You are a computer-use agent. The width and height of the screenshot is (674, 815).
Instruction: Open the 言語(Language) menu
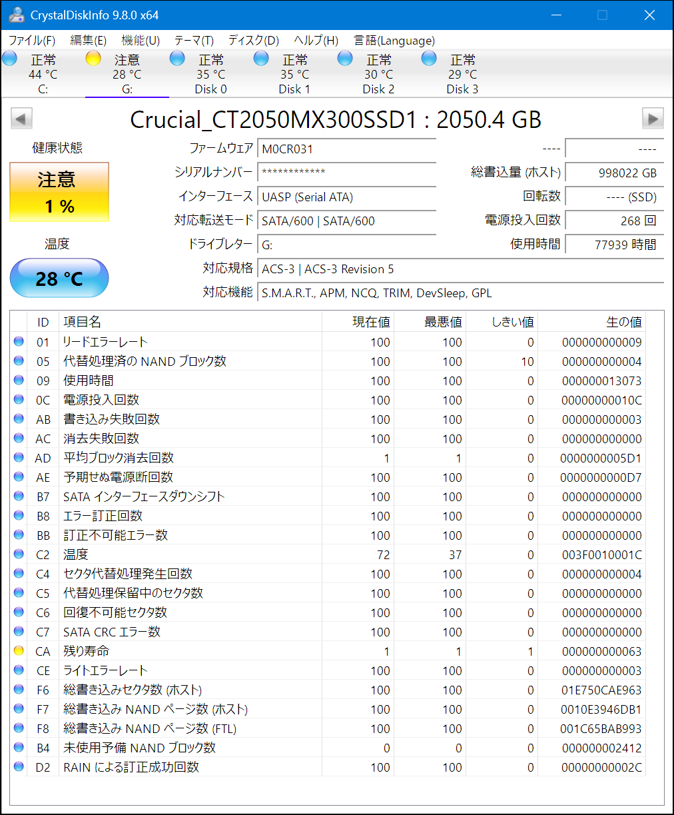(394, 41)
